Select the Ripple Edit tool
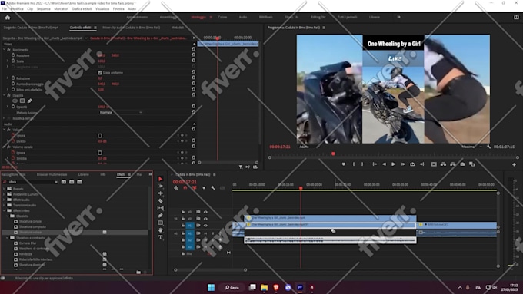 point(161,193)
